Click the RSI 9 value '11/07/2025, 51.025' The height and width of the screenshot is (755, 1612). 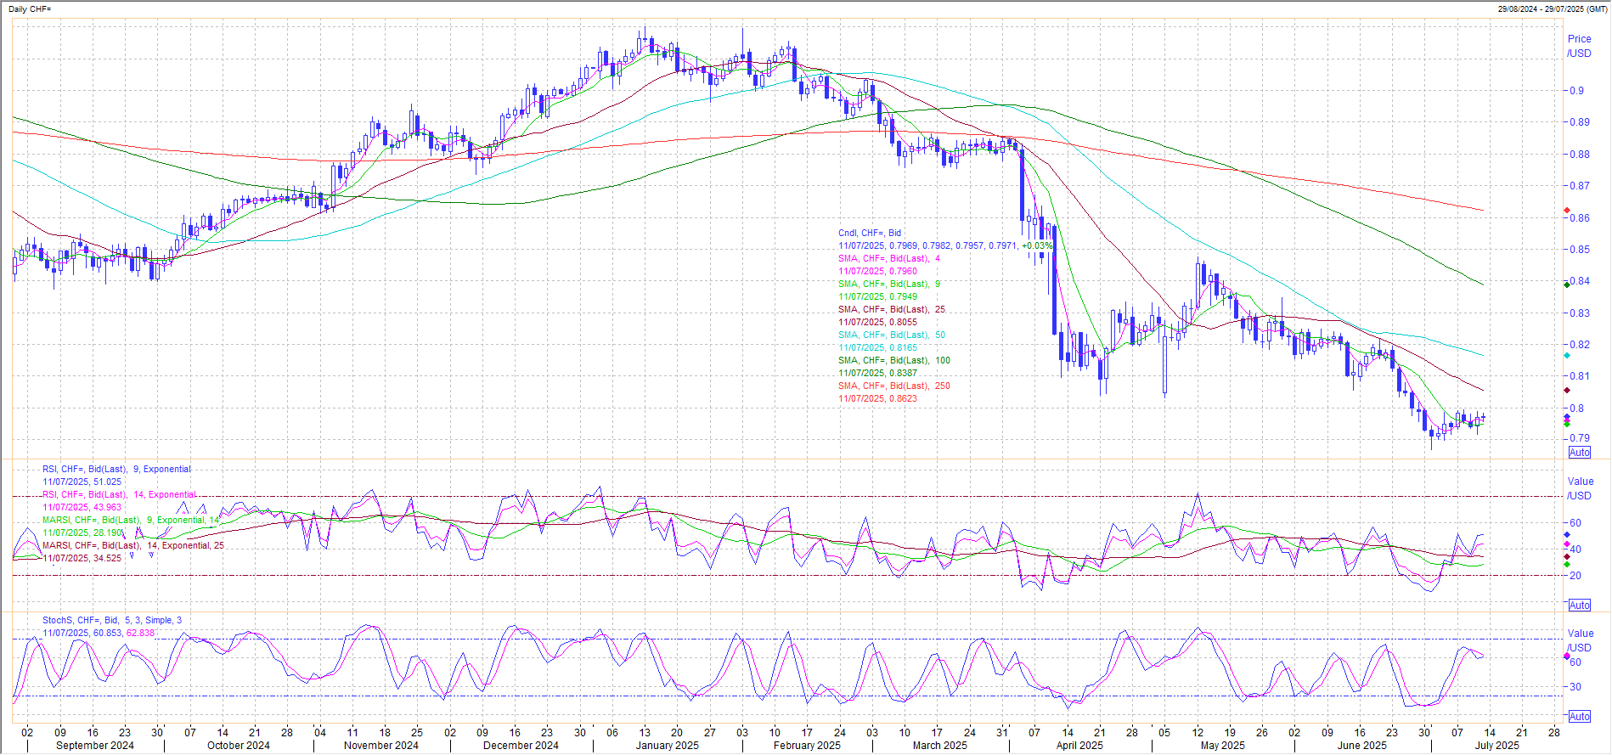coord(82,482)
